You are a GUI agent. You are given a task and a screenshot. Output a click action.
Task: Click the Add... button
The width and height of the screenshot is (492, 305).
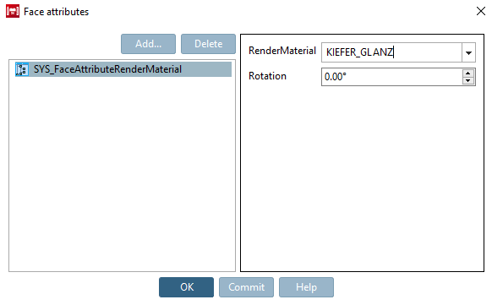148,44
